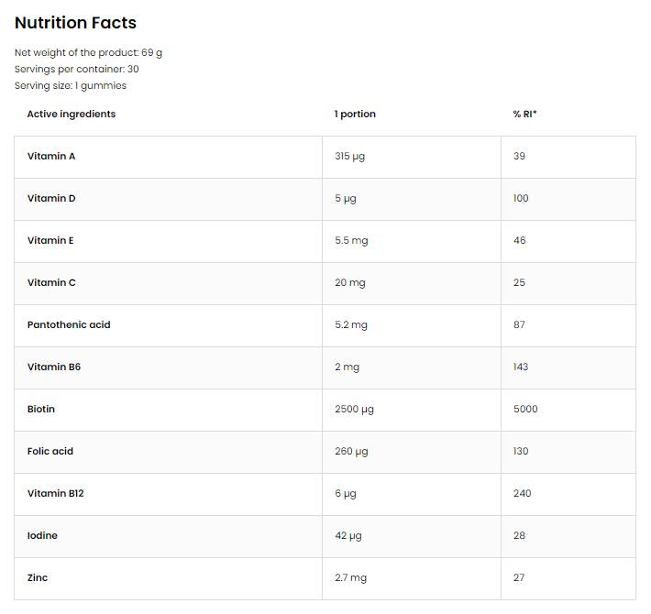Click the Active ingredients column header
The image size is (651, 614).
pos(72,115)
